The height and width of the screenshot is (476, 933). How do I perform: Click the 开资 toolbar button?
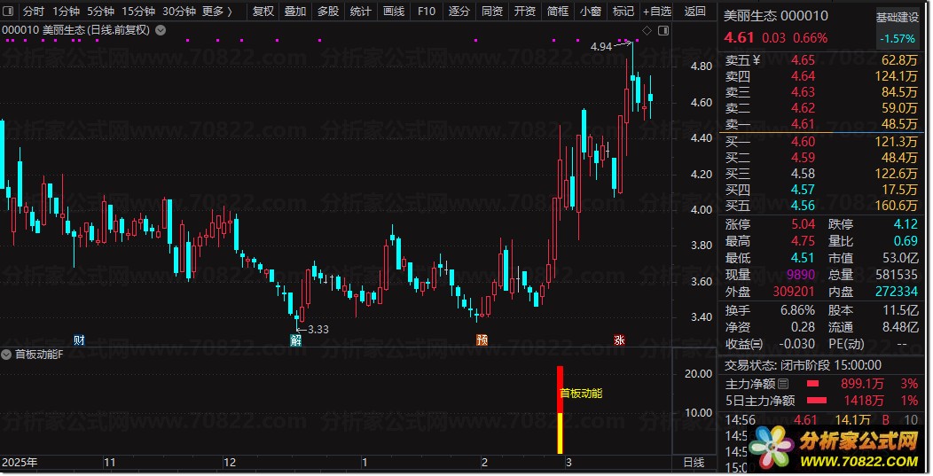click(525, 12)
